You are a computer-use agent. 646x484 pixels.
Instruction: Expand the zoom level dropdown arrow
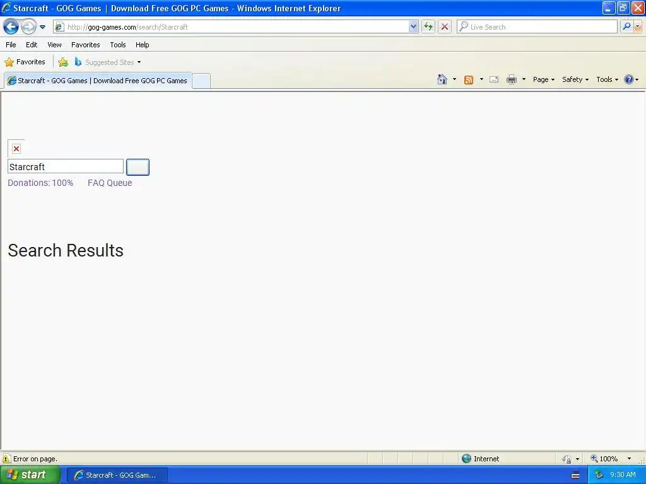pos(629,459)
